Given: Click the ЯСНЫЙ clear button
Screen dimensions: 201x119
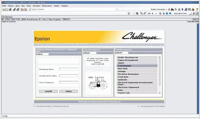Looking at the screenshot, I should [48, 91].
